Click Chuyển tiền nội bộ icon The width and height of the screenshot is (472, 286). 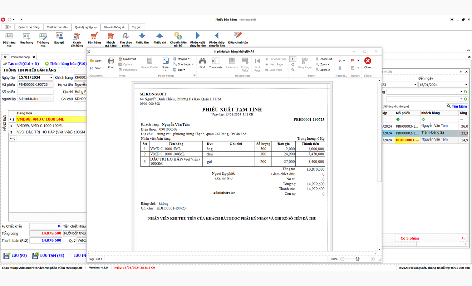point(178,39)
